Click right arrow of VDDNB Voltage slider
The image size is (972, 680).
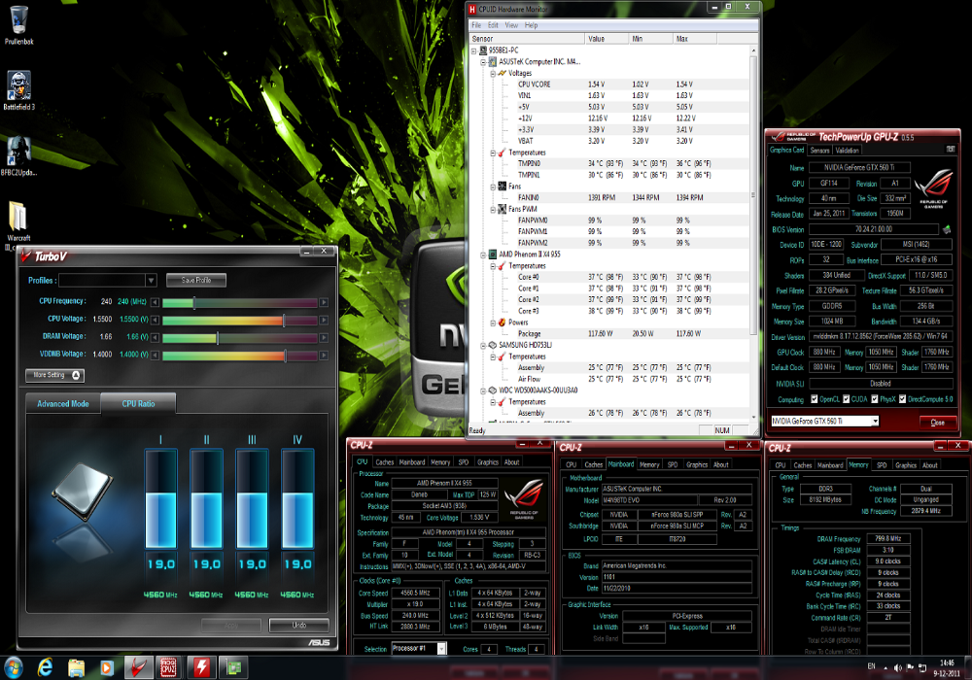click(x=324, y=356)
